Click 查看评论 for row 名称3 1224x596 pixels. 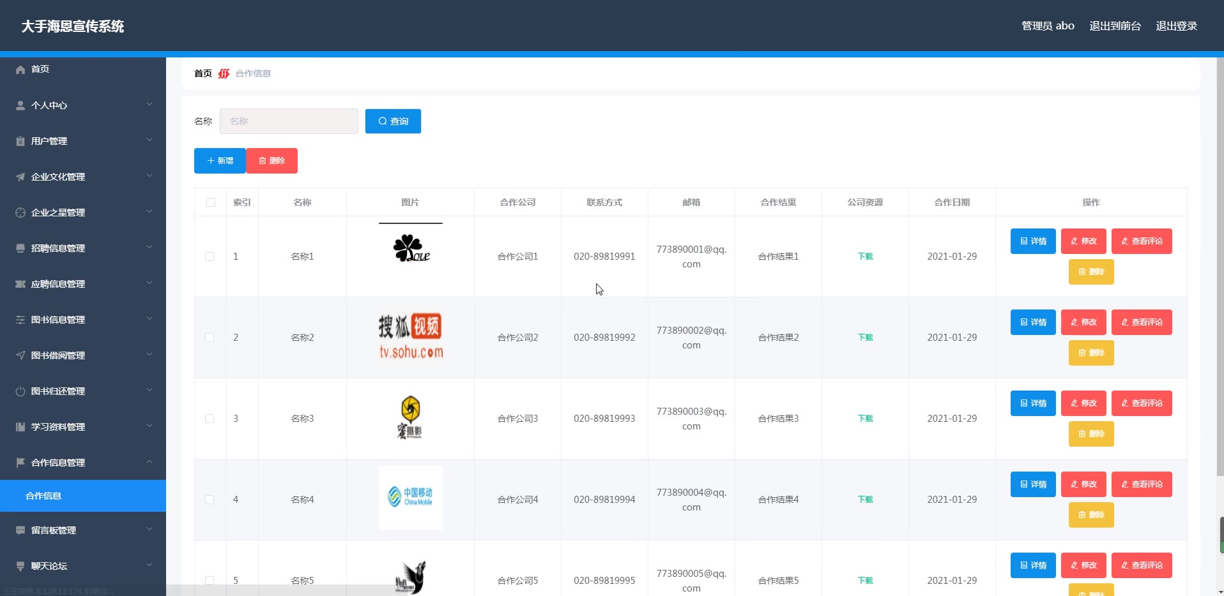[x=1142, y=403]
